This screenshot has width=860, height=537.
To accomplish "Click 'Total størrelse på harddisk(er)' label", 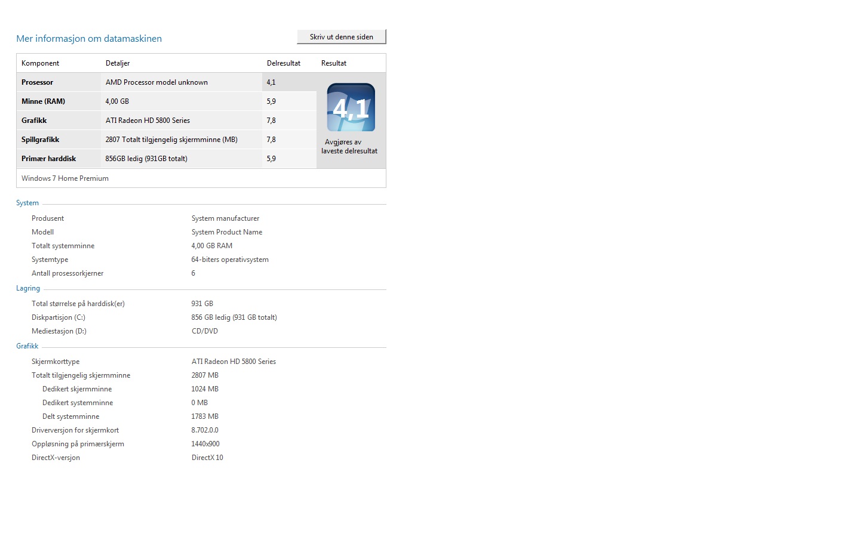I will 78,304.
